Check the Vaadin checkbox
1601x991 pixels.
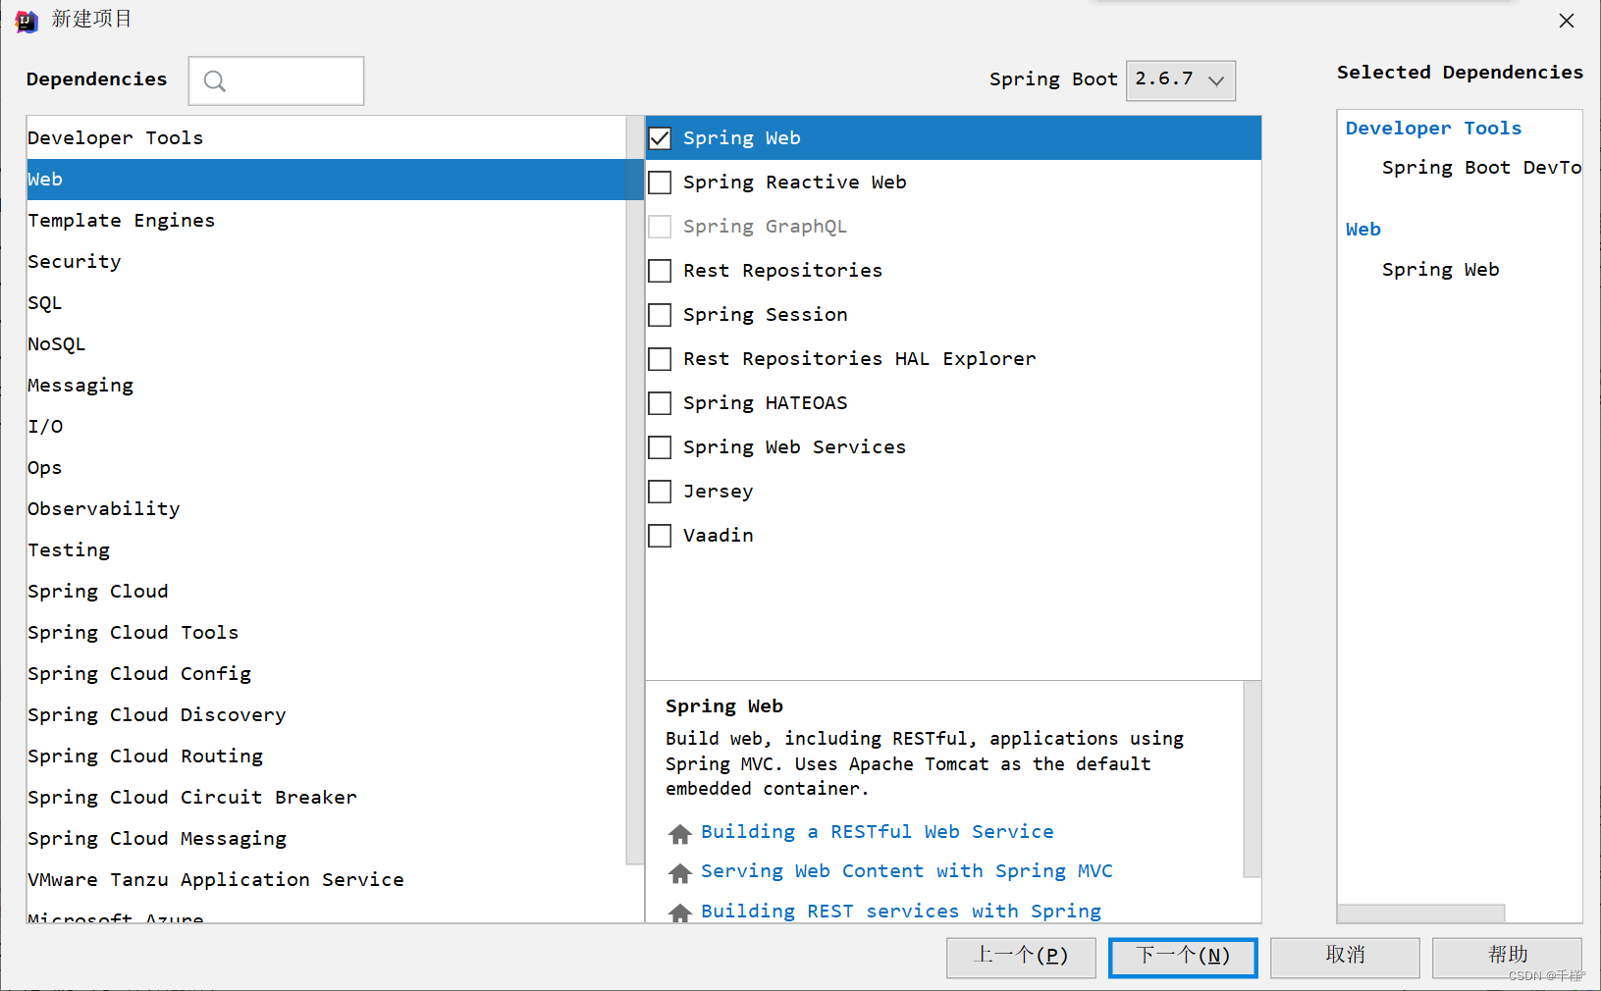pyautogui.click(x=661, y=536)
